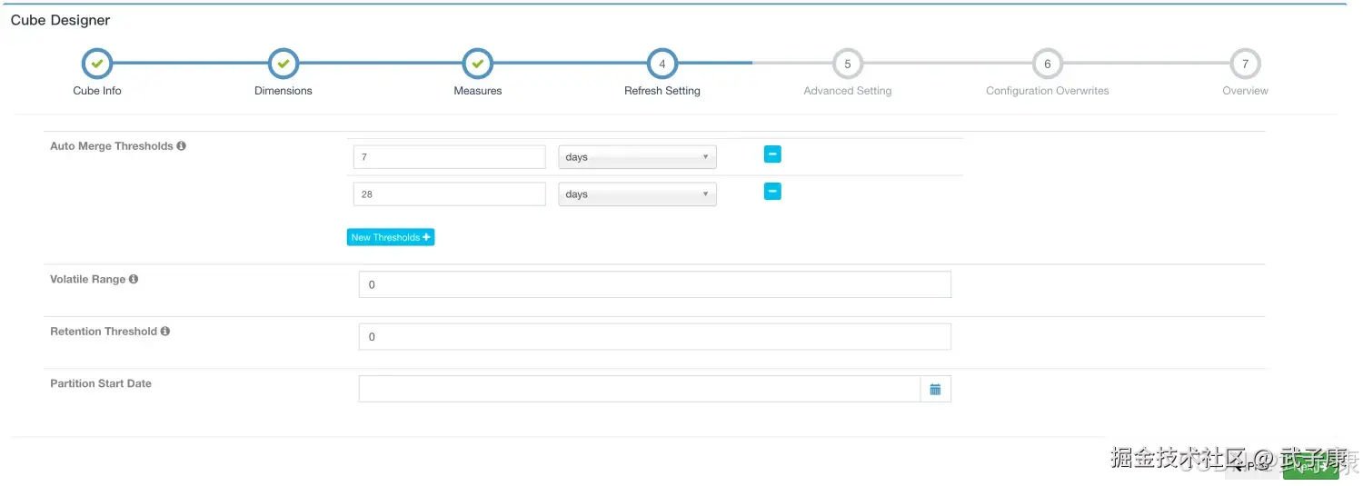This screenshot has width=1363, height=486.
Task: Open step 6 Configuration Overwrites circle
Action: click(1048, 64)
